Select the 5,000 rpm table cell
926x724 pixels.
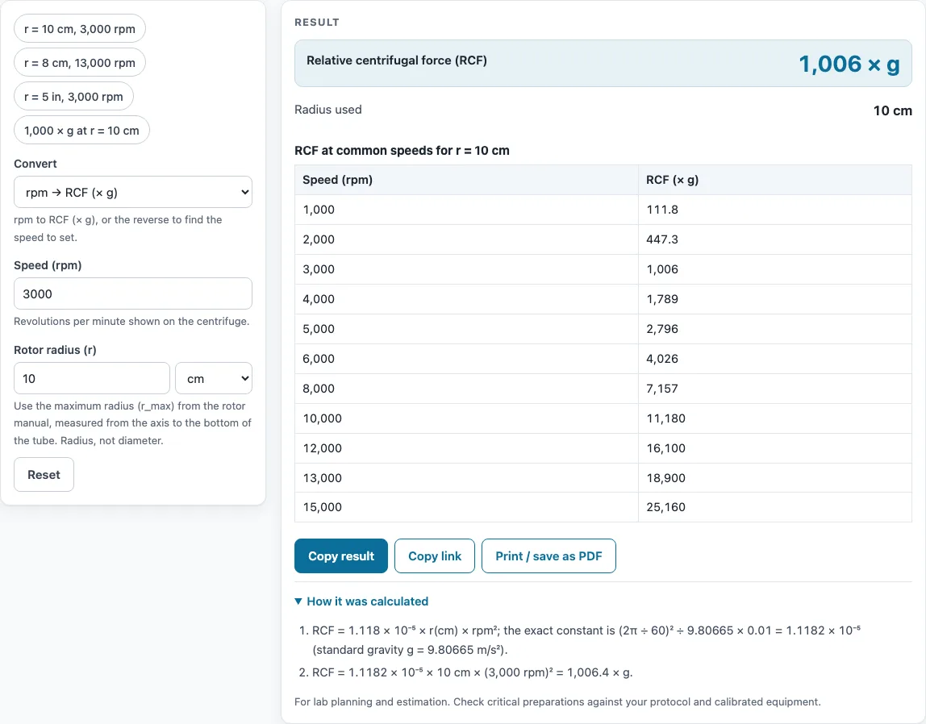pyautogui.click(x=466, y=329)
